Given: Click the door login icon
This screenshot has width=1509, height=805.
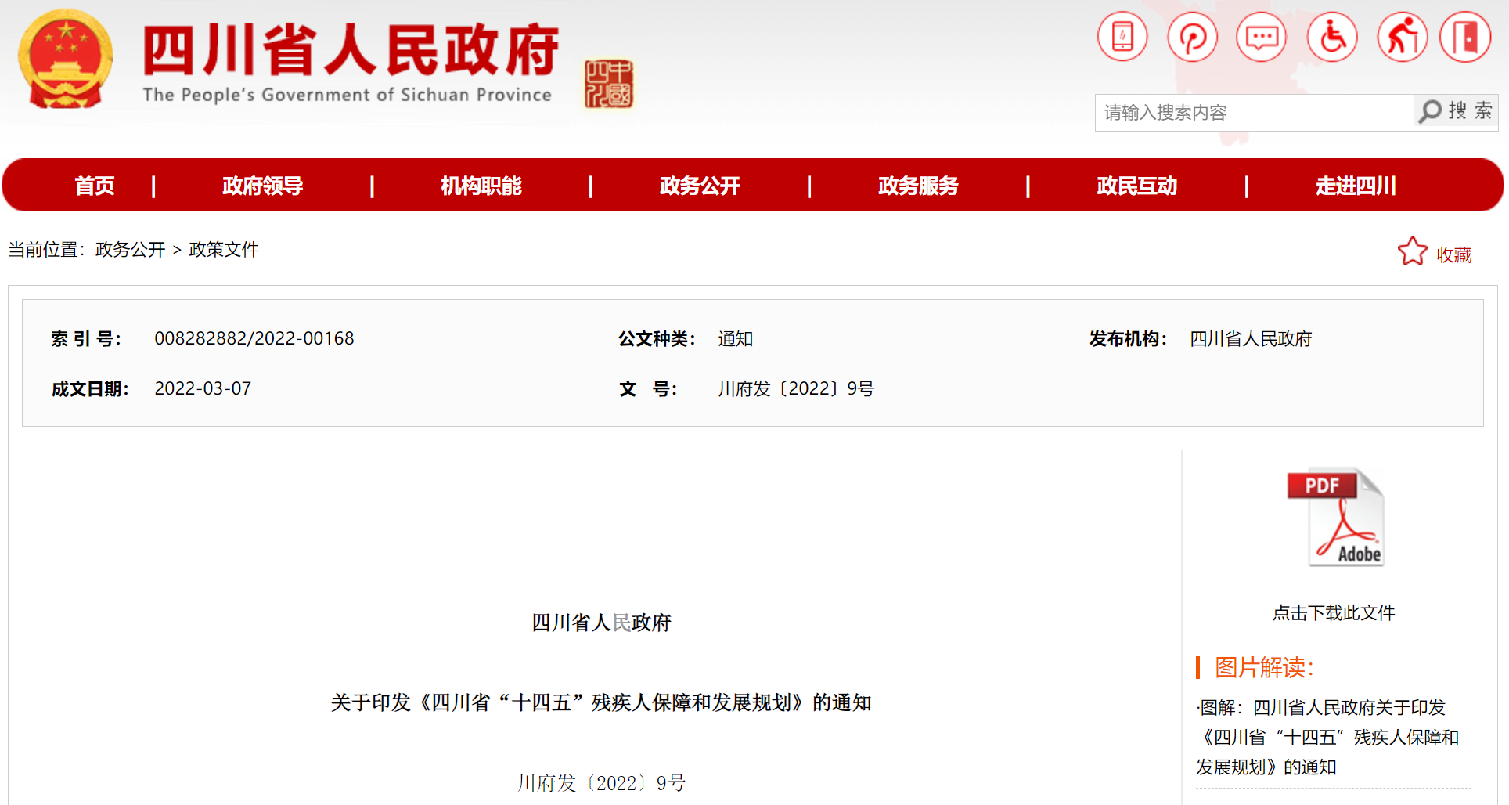Looking at the screenshot, I should [x=1465, y=37].
